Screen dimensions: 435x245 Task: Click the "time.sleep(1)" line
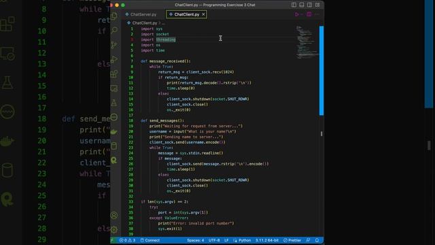pos(181,169)
